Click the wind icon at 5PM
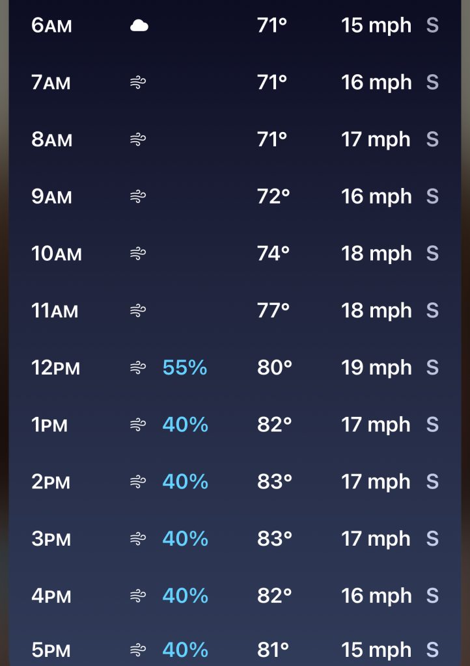 (x=138, y=650)
